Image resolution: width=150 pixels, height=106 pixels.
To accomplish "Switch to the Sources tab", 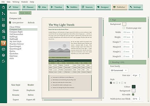I will (x=88, y=7).
